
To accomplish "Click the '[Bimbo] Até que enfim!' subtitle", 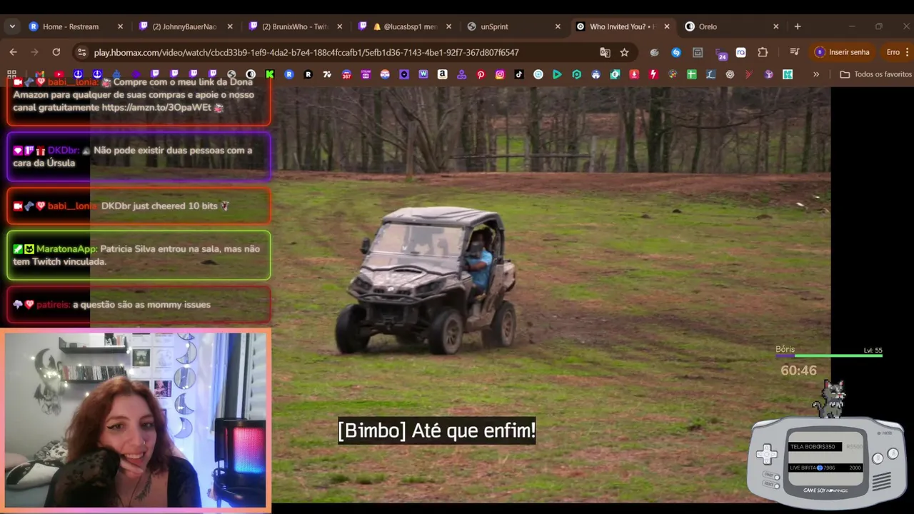I will 436,430.
